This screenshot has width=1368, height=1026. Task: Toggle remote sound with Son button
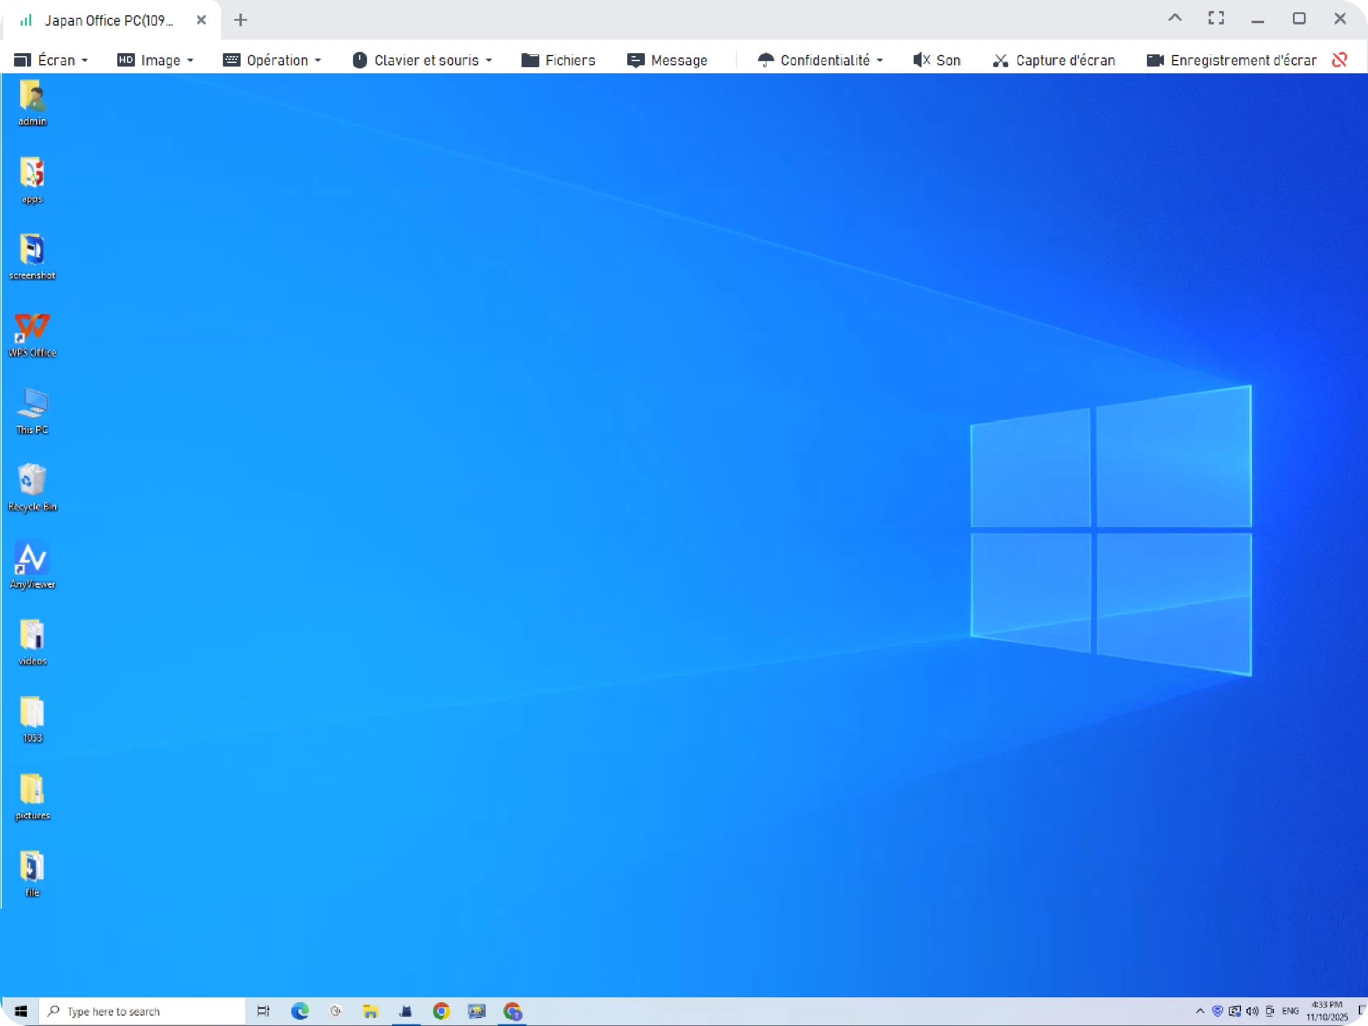click(x=936, y=60)
